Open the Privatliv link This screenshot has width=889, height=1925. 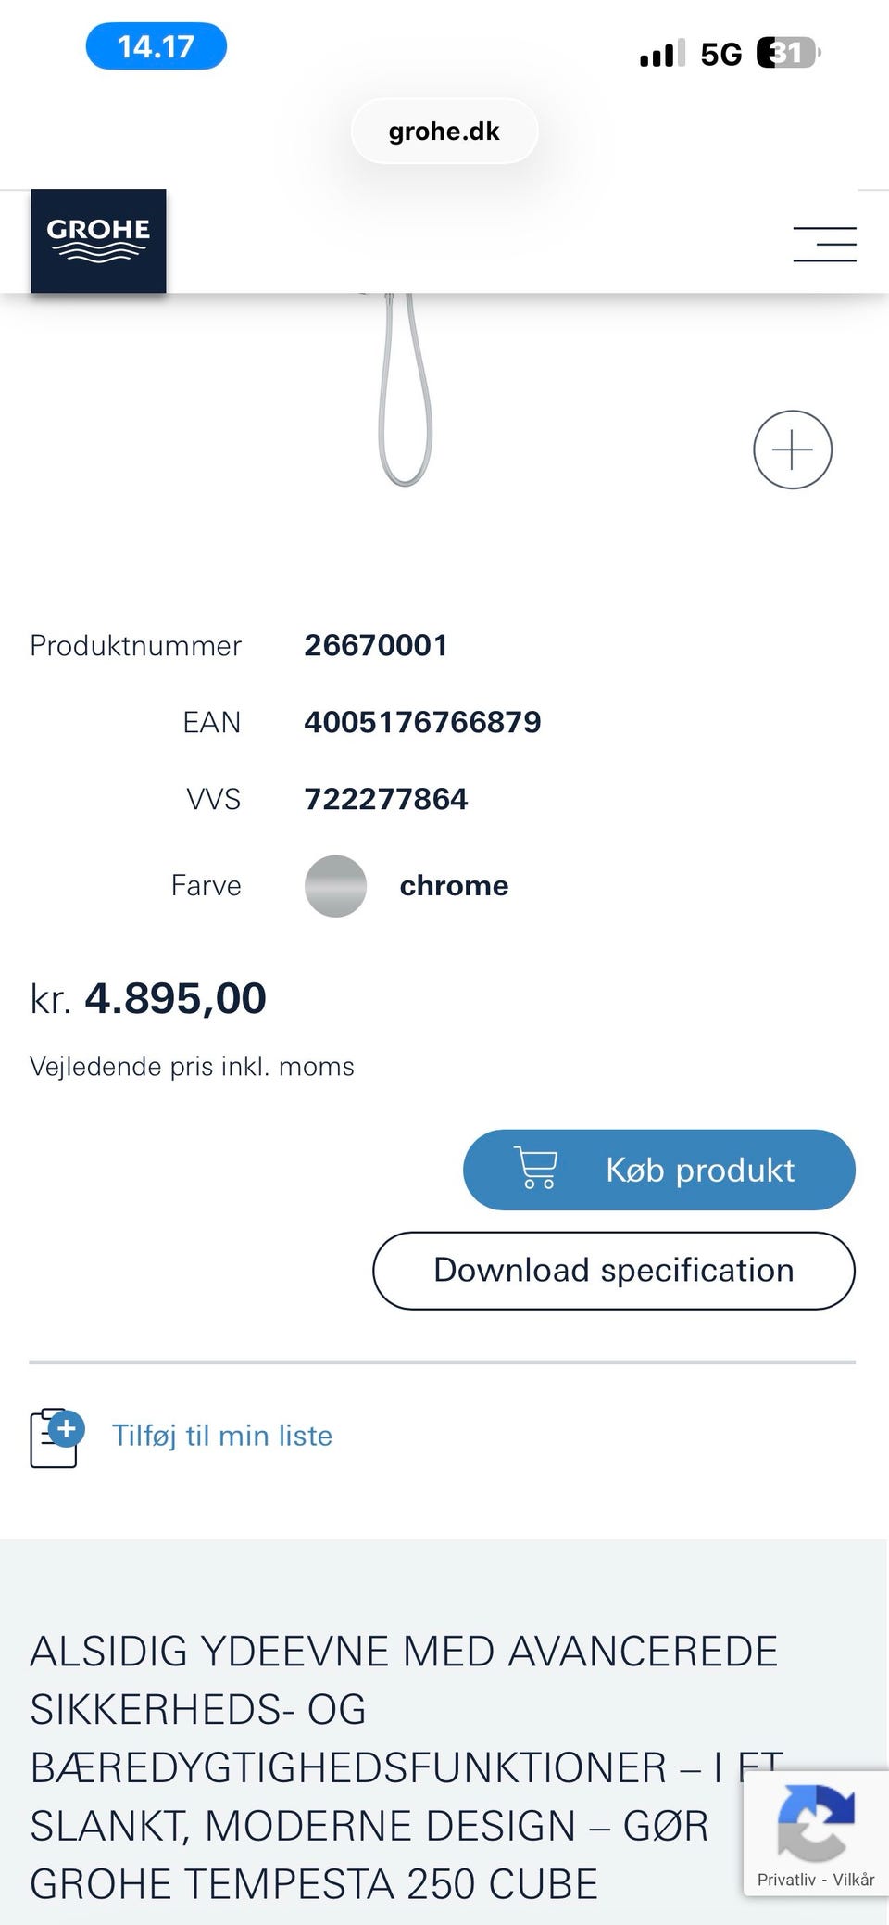(x=786, y=1880)
